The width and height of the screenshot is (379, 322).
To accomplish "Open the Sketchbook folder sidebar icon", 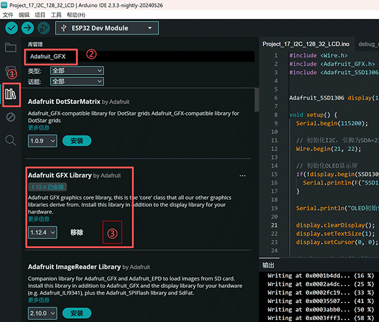I will pyautogui.click(x=11, y=47).
